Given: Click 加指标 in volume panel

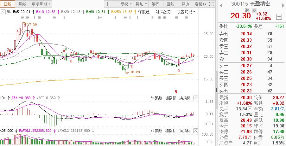Looking at the screenshot, I should click(170, 131).
